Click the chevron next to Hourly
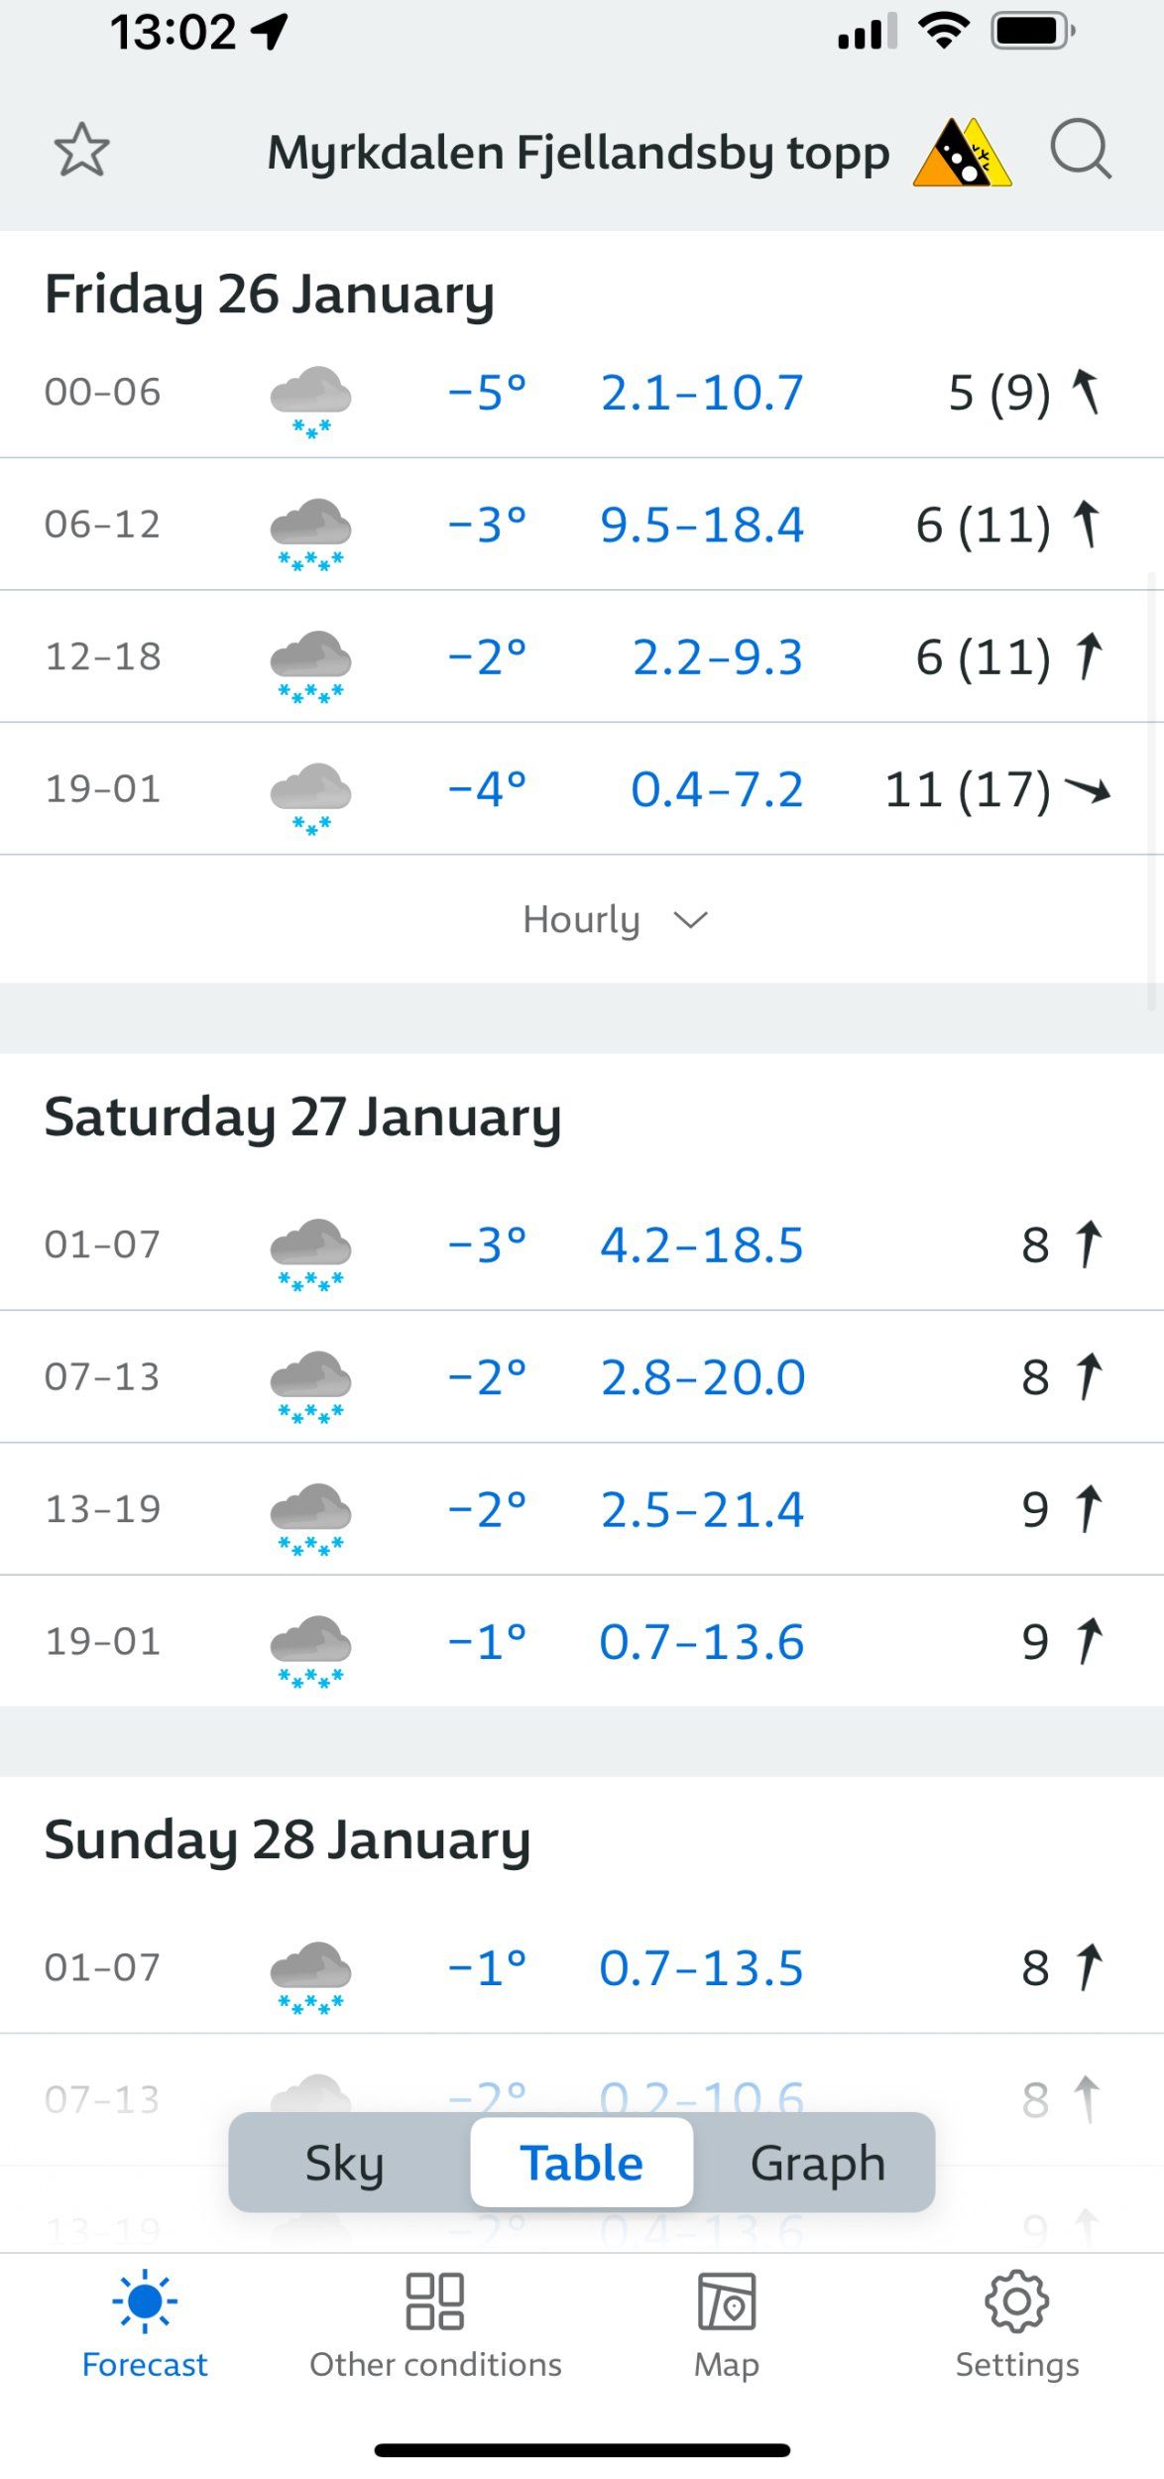Screen dimensions: 1164x2479 691,920
